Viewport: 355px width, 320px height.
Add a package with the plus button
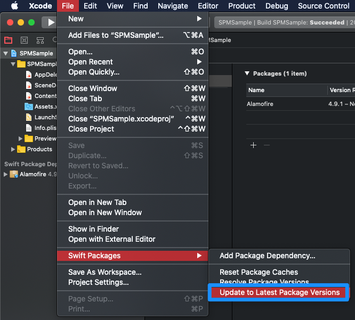click(x=253, y=145)
